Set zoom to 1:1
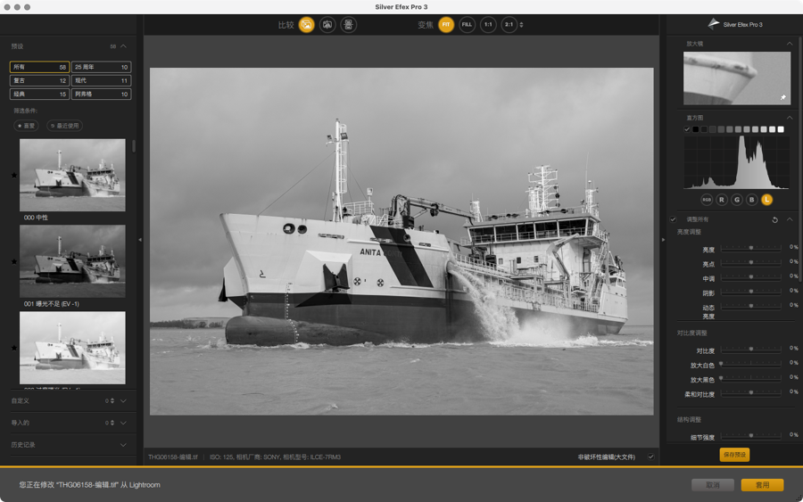The height and width of the screenshot is (502, 803). 488,25
